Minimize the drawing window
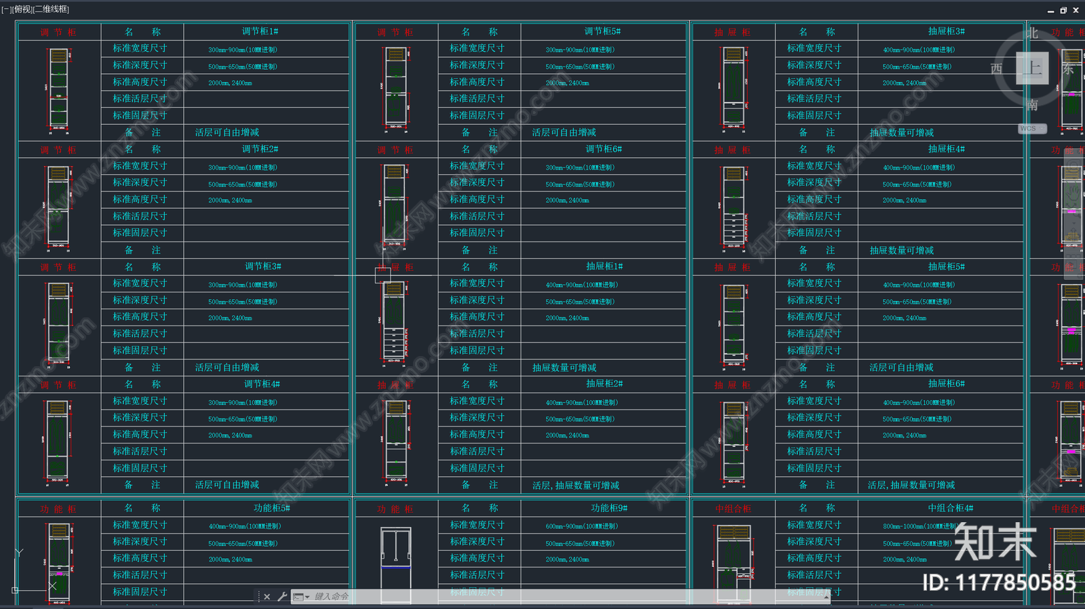Screen dimensions: 1085x609 coord(1050,10)
